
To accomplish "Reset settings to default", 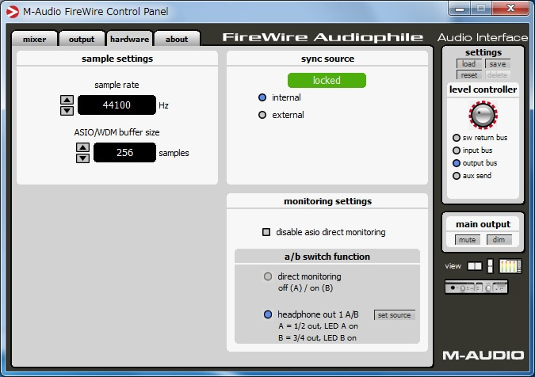I will tap(468, 74).
